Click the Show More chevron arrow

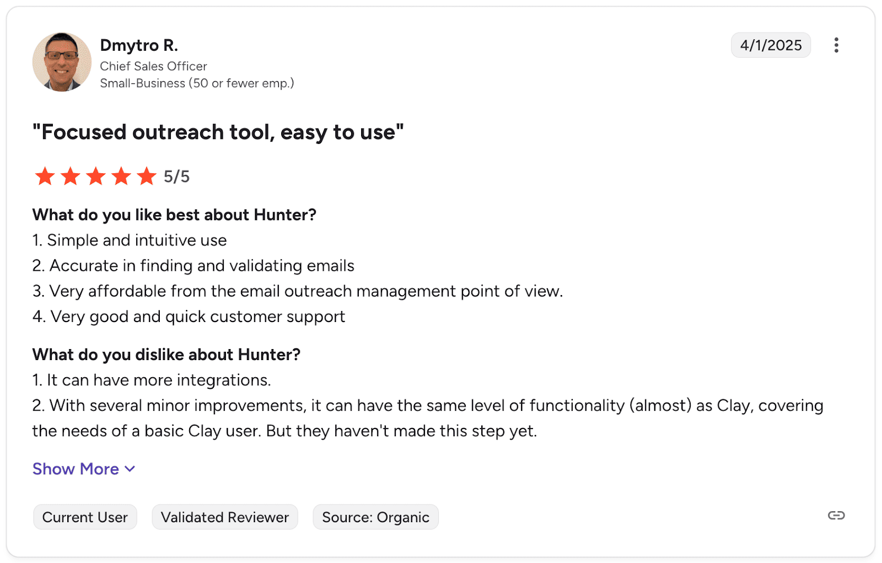(x=130, y=469)
